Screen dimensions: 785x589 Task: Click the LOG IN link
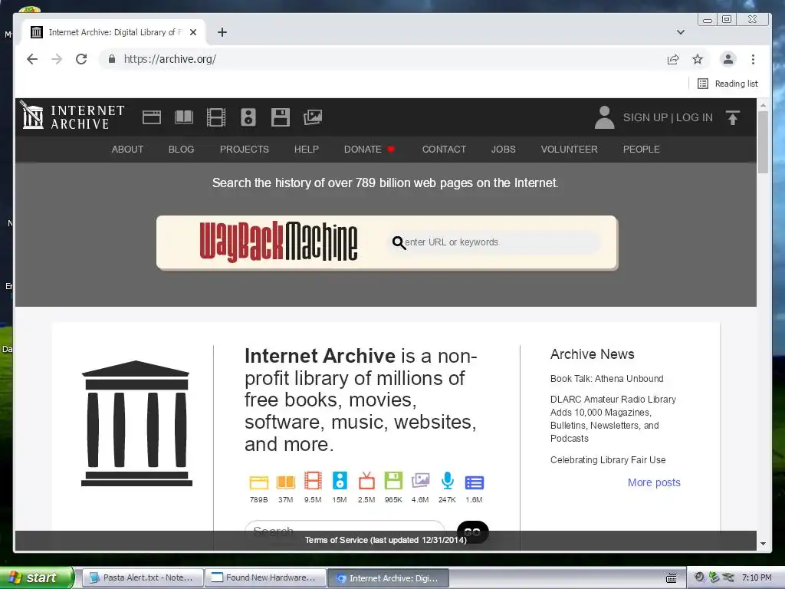pyautogui.click(x=695, y=117)
